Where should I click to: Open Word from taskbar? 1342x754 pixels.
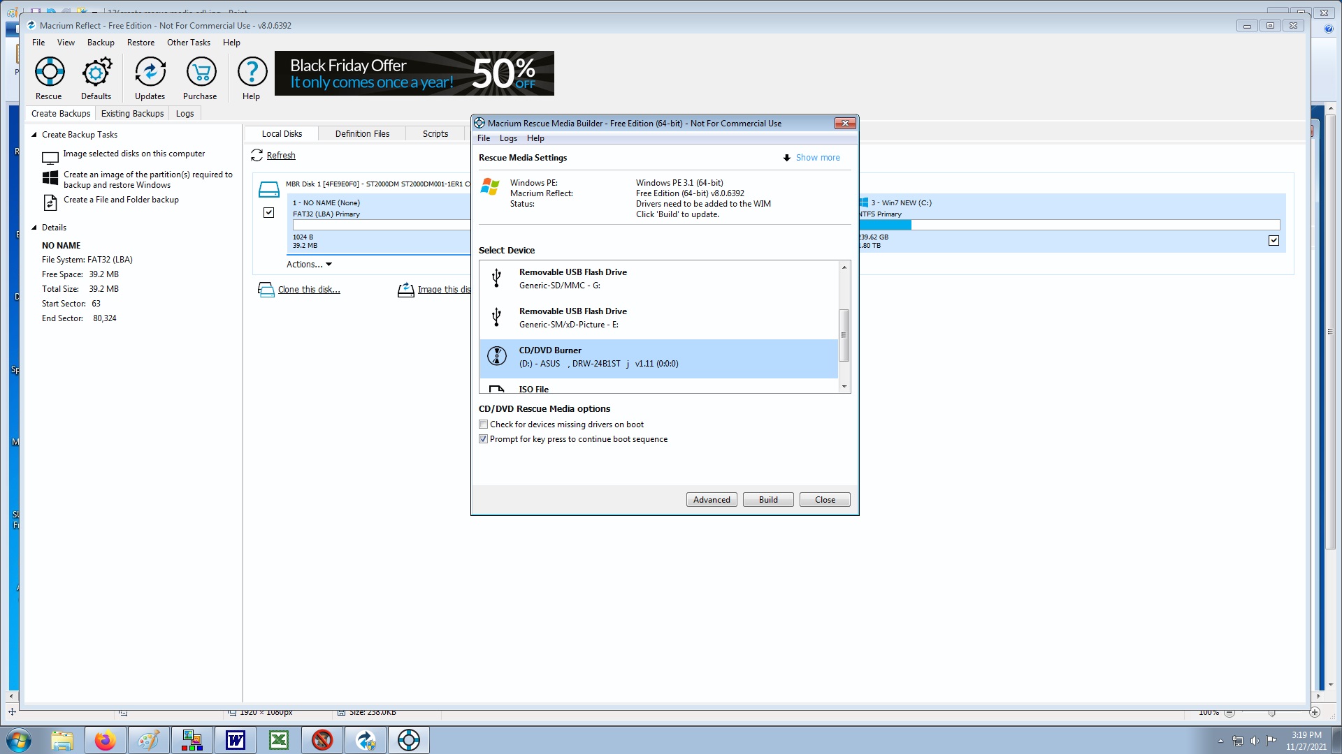coord(236,740)
